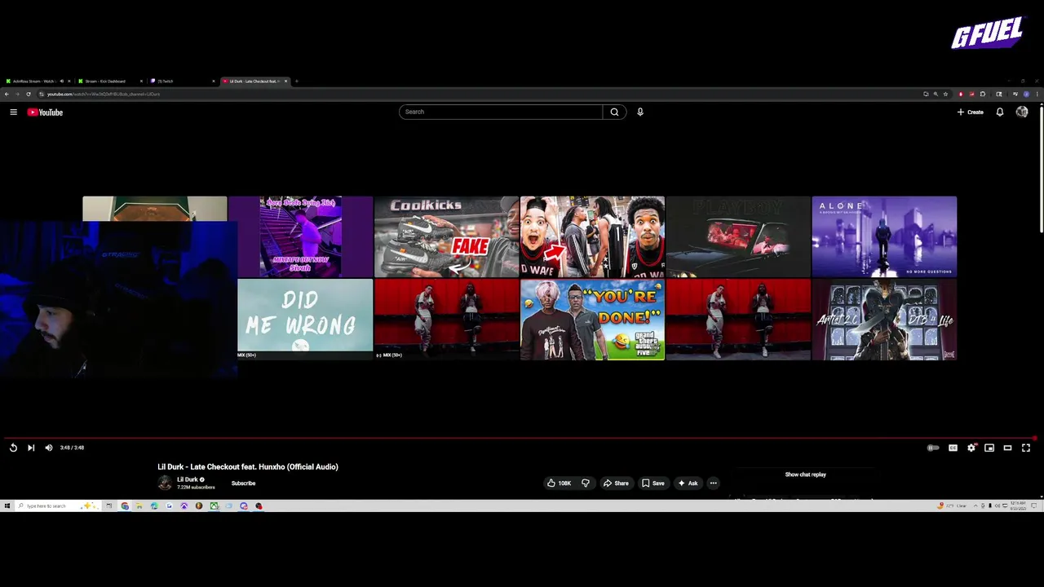Go back in browser history
Image resolution: width=1044 pixels, height=587 pixels.
click(7, 94)
